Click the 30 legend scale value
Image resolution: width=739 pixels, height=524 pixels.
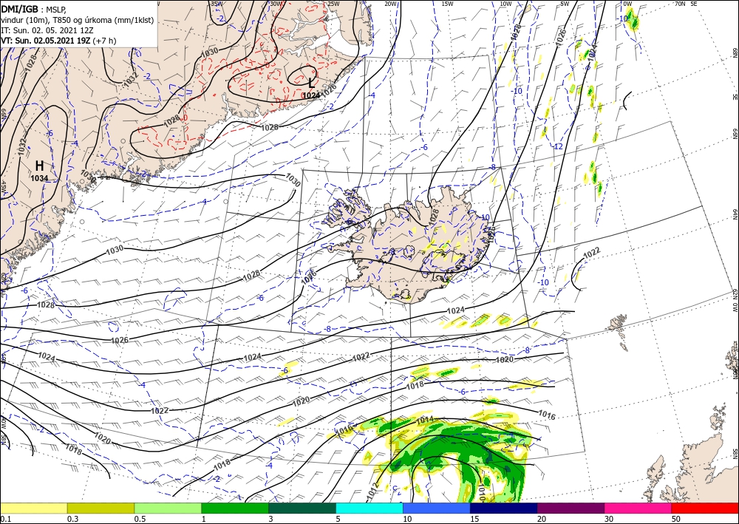click(609, 519)
